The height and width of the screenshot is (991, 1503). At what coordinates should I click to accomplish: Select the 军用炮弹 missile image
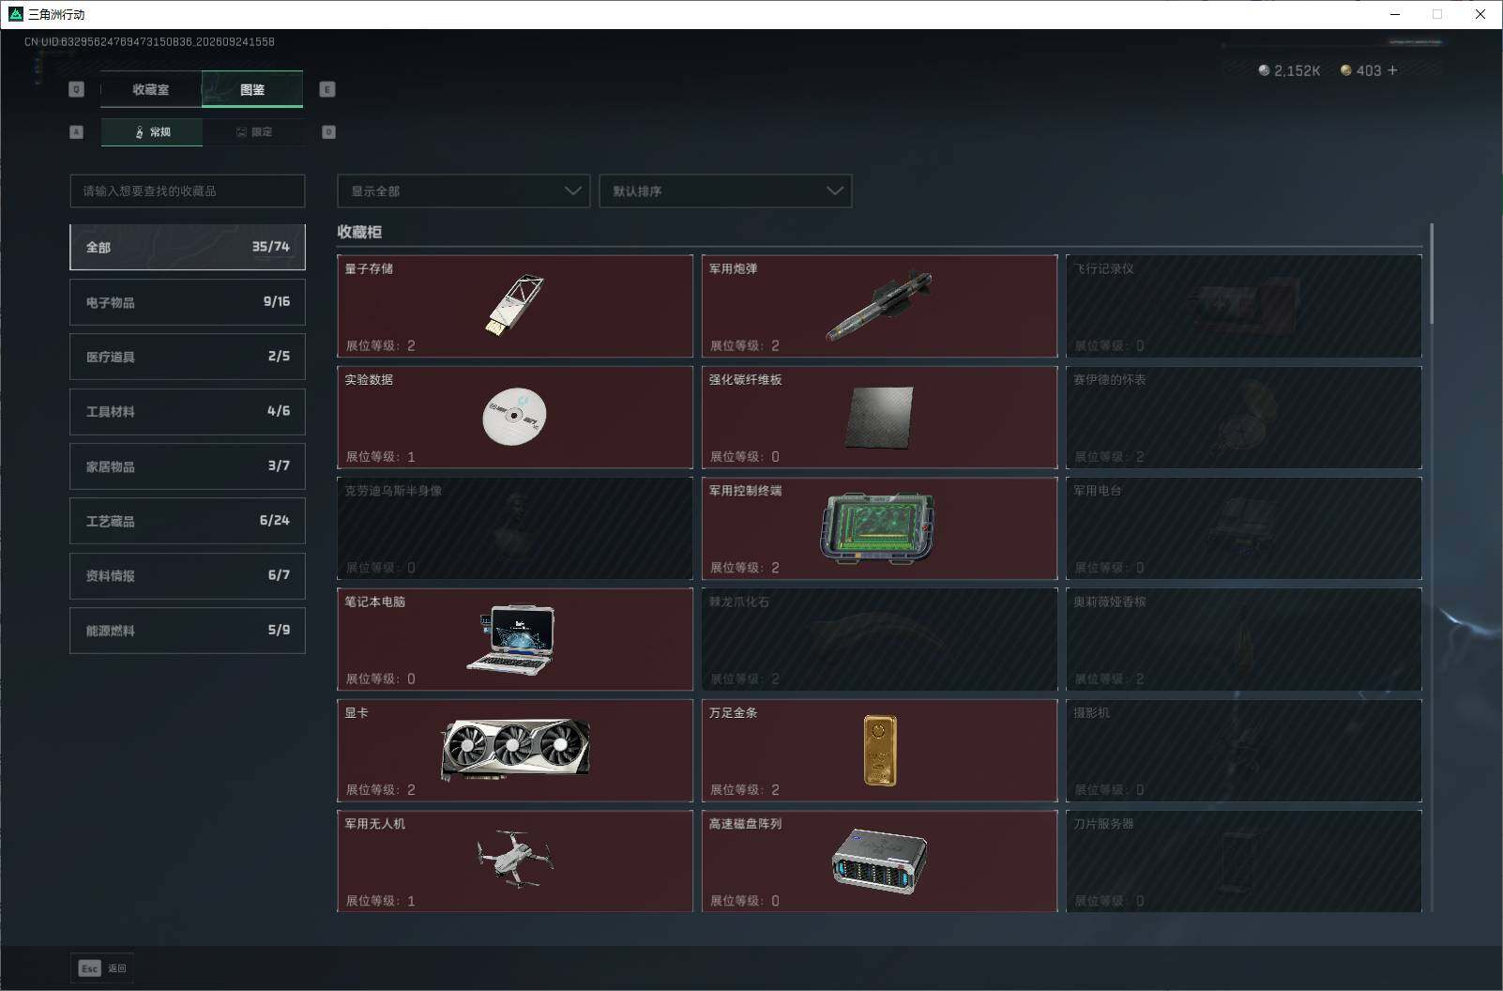tap(878, 306)
